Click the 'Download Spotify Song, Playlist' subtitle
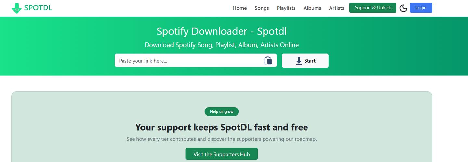468x162 pixels. (x=222, y=45)
